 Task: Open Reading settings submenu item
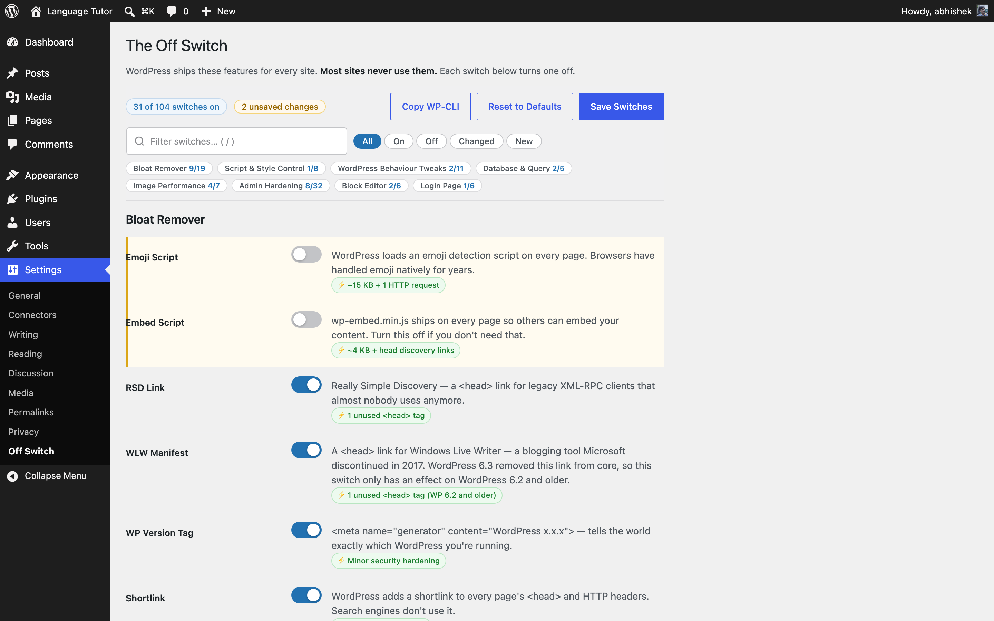(25, 354)
